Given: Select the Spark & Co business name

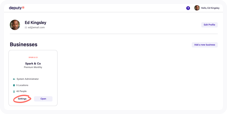Looking at the screenshot, I should click(x=33, y=63).
